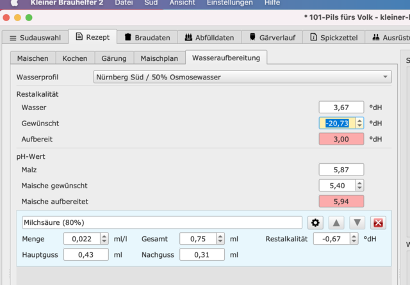Switch to the Sudauswahl tab

[35, 38]
